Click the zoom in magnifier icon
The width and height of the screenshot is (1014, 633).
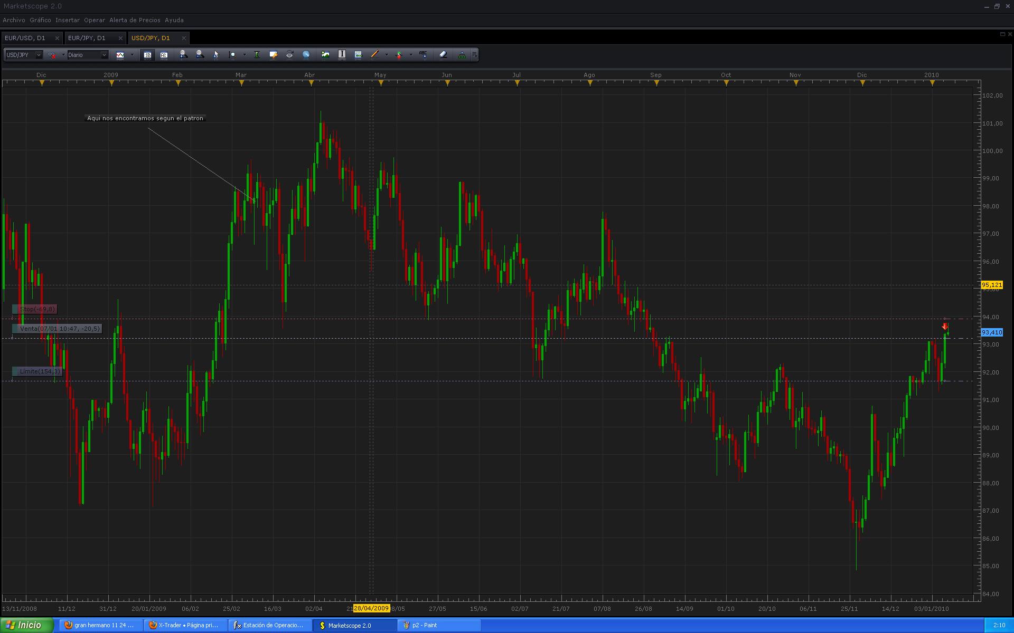[x=183, y=54]
